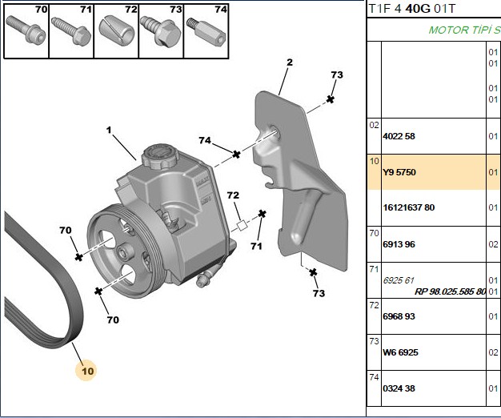Select stud spacer thumbnail numbered 74

coord(206,31)
